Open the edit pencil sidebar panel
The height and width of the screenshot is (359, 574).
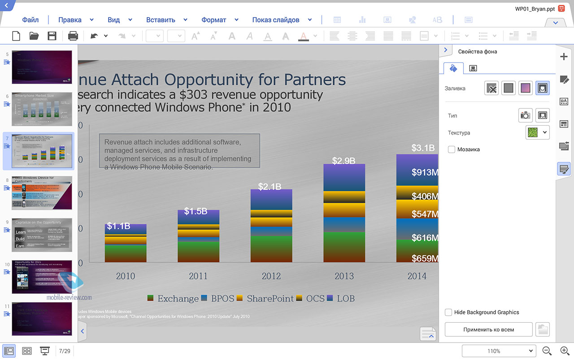click(x=564, y=79)
